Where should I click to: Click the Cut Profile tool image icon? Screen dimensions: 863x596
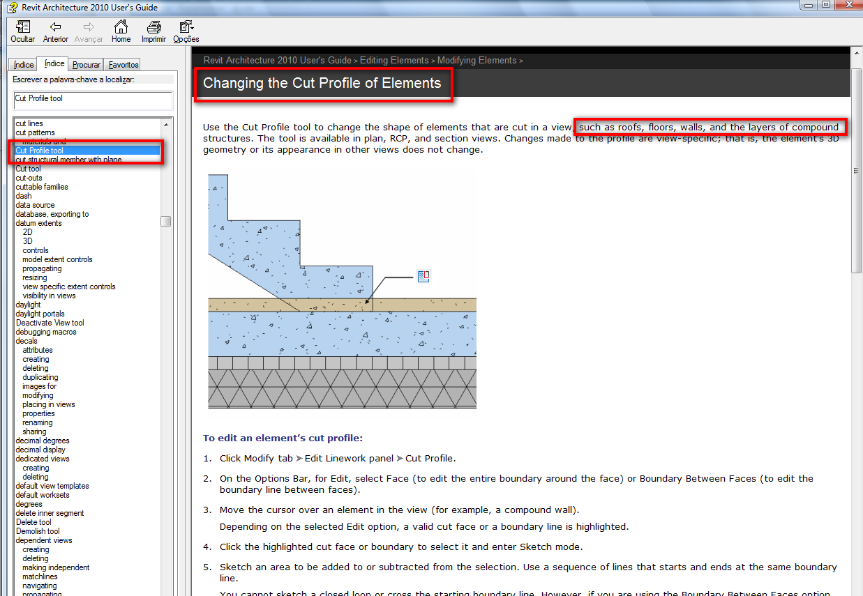coord(423,277)
